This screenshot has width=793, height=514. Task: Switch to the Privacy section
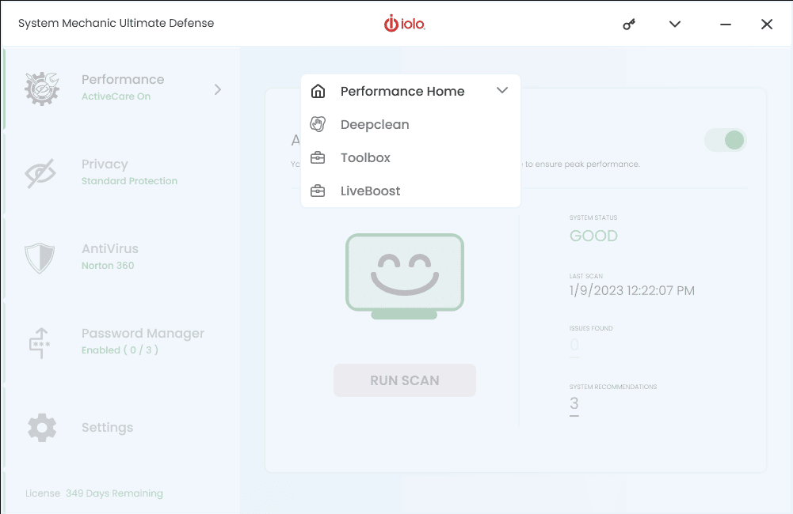pyautogui.click(x=105, y=164)
